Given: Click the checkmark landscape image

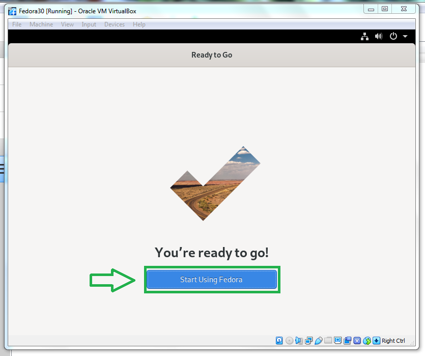Looking at the screenshot, I should point(215,183).
